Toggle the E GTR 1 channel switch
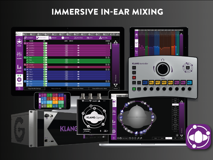213x160 pixels. point(45,46)
